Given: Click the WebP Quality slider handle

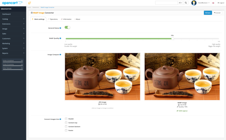Looking at the screenshot, I should click(x=173, y=38).
